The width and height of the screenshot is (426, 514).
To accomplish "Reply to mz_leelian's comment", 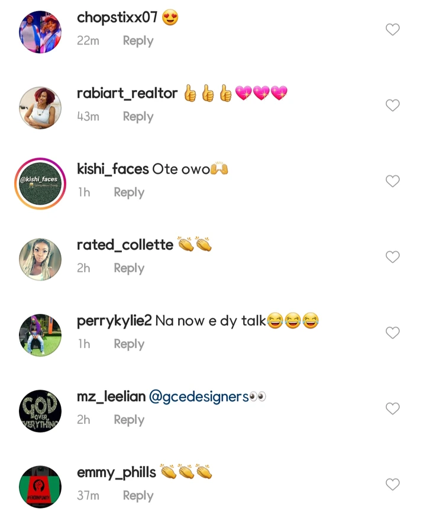I will [129, 420].
